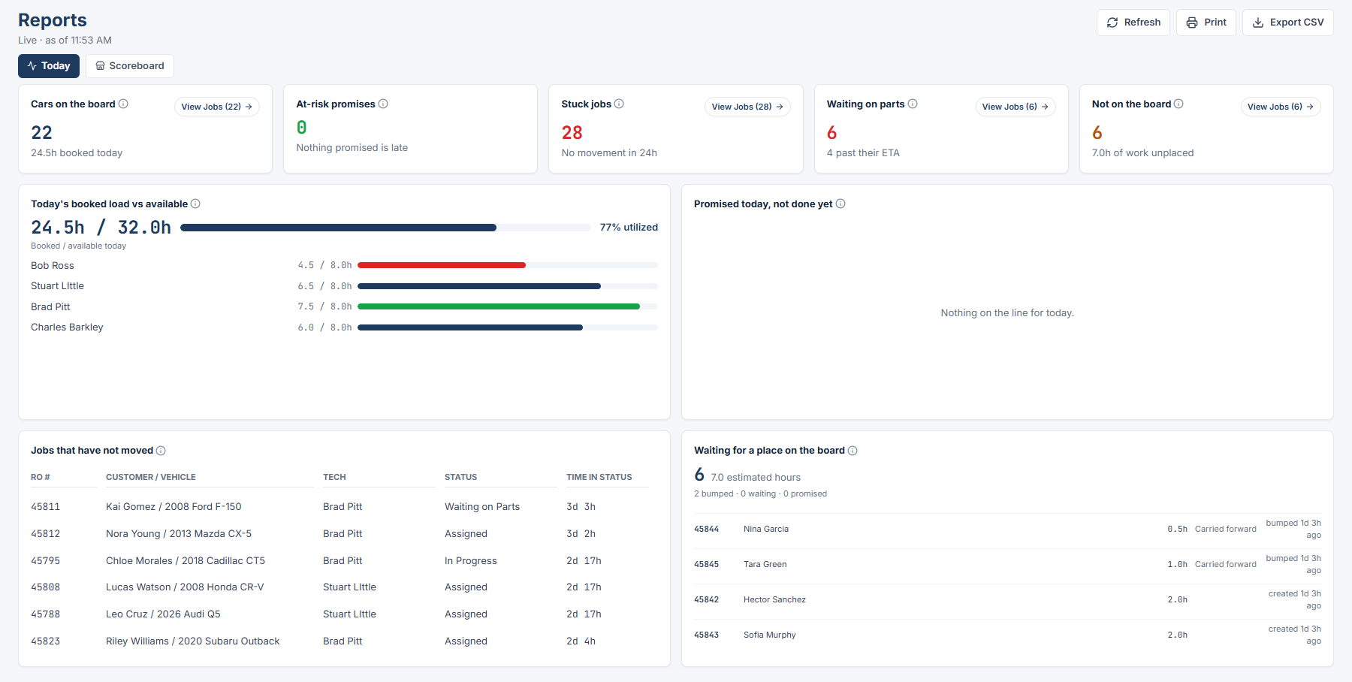Click the at-risk promises count of 0
The image size is (1352, 682).
click(301, 128)
